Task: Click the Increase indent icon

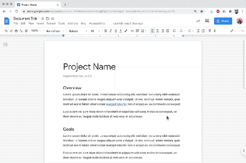Action: click(203, 31)
